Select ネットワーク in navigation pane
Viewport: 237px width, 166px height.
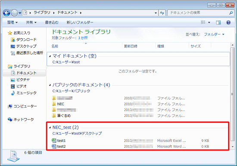click(x=24, y=120)
